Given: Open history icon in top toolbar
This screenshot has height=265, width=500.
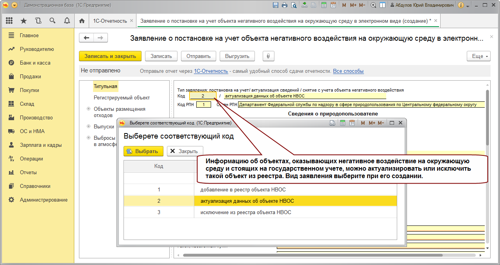Looking at the screenshot, I should [x=38, y=21].
